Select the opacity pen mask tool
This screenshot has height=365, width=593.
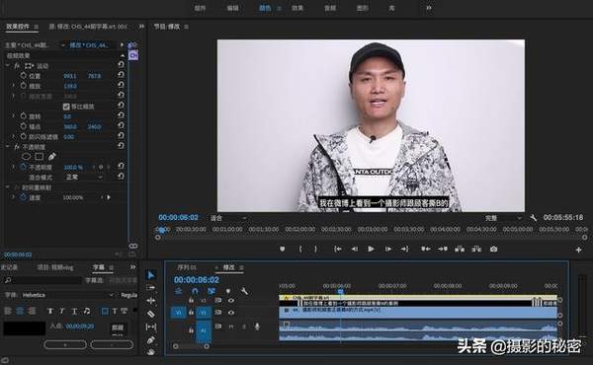(x=51, y=156)
